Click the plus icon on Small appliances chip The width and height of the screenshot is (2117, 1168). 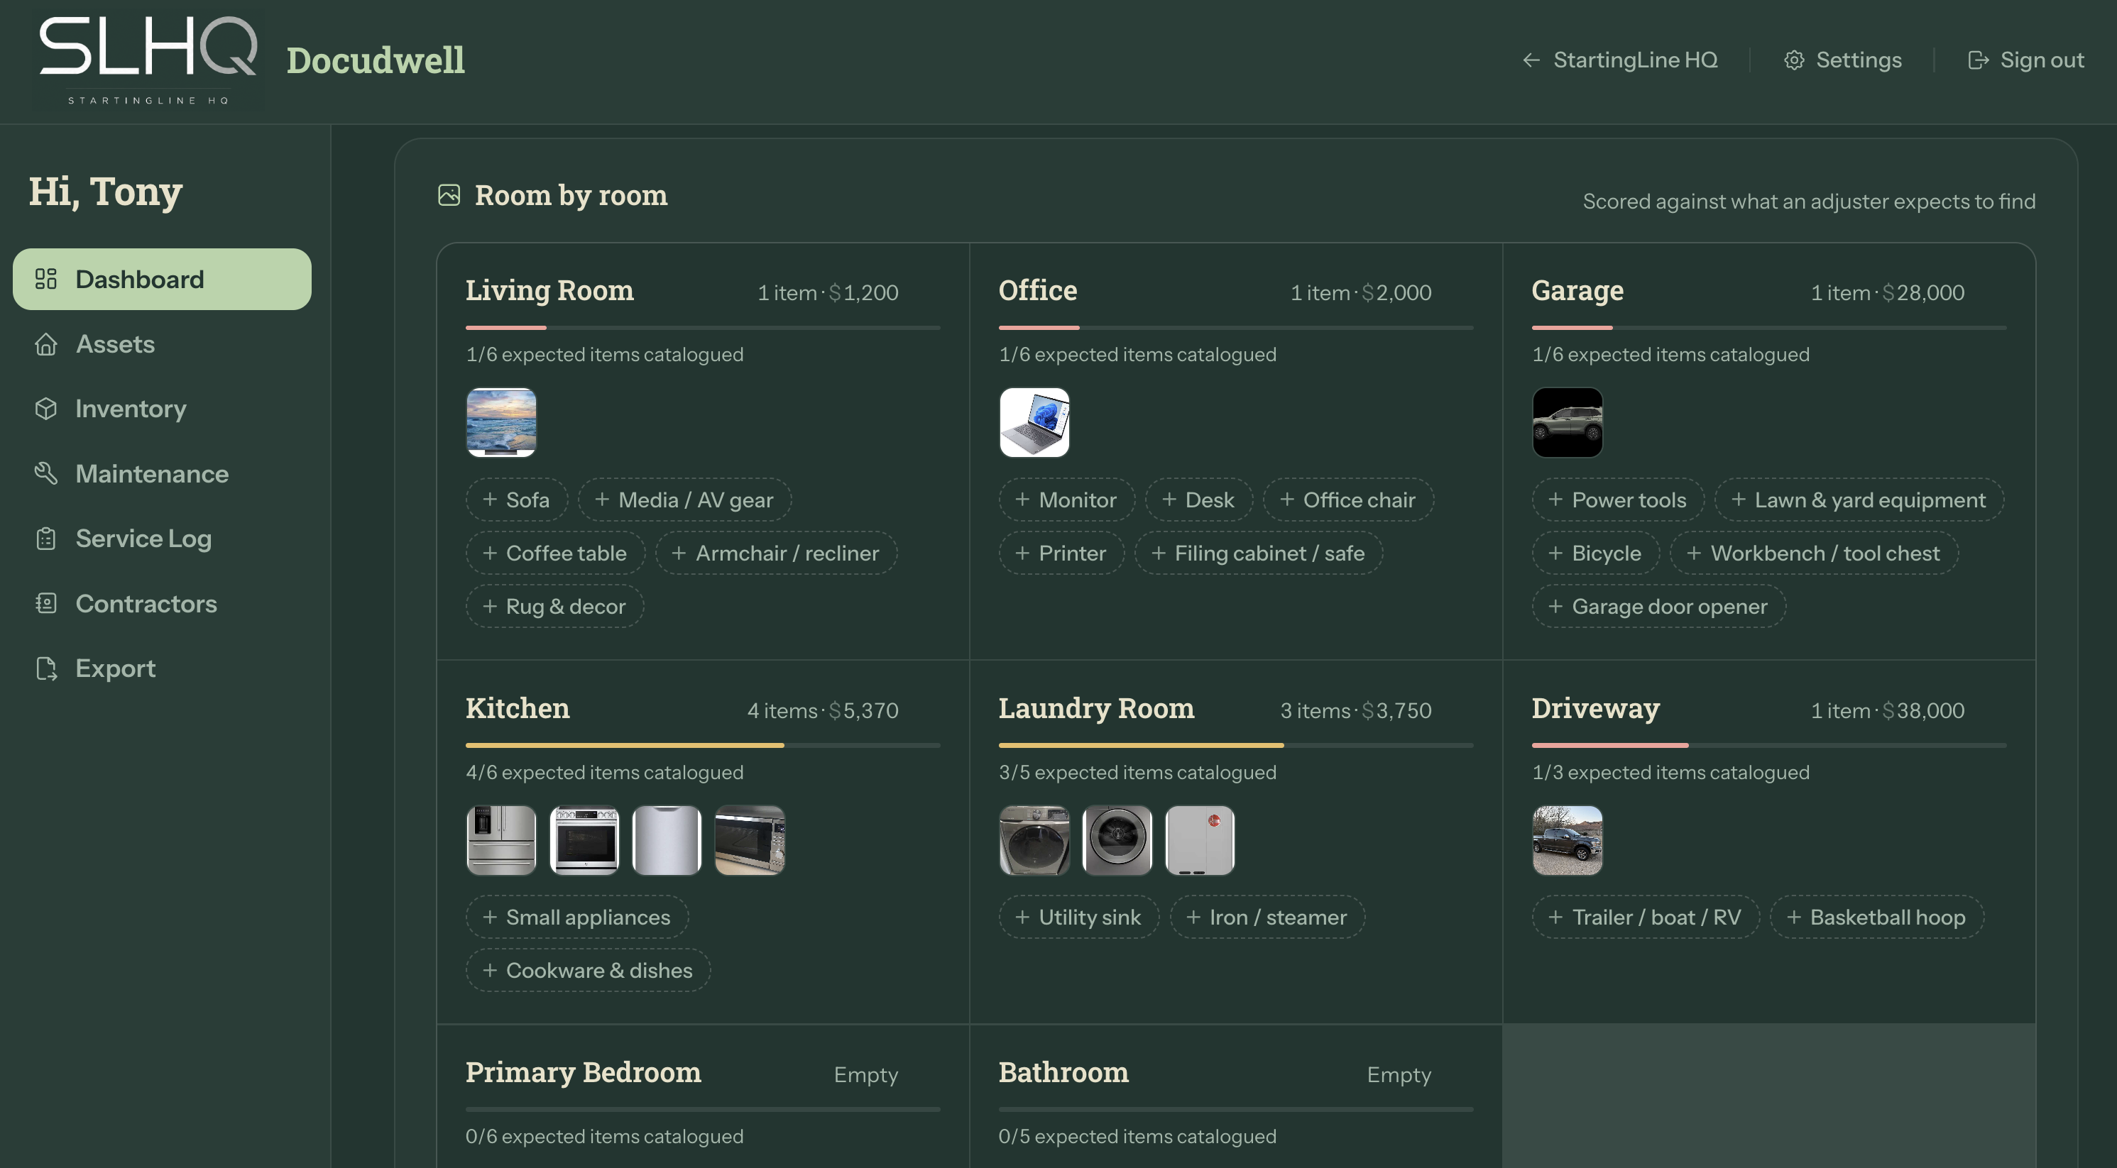click(x=490, y=917)
